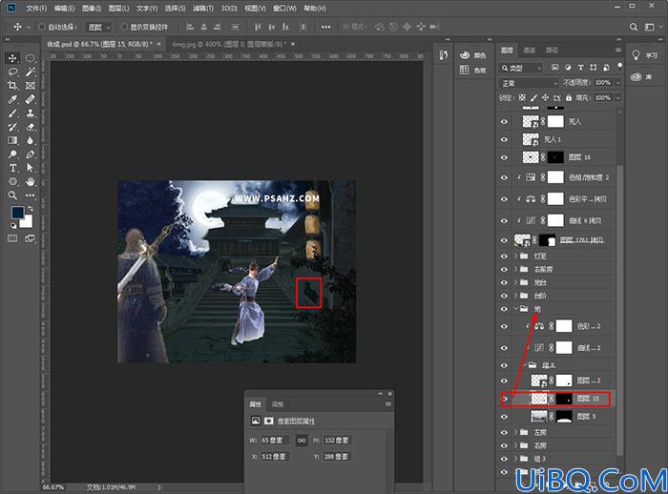Select the Eraser tool
668x494 pixels.
click(x=30, y=127)
